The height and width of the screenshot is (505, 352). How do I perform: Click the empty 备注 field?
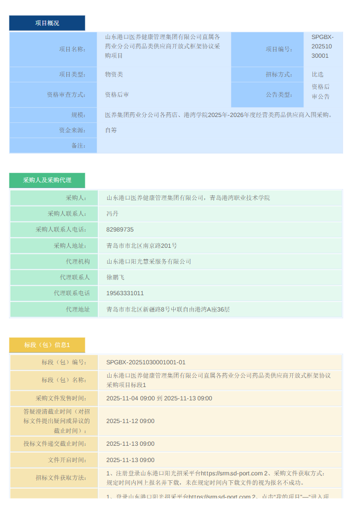[219, 146]
